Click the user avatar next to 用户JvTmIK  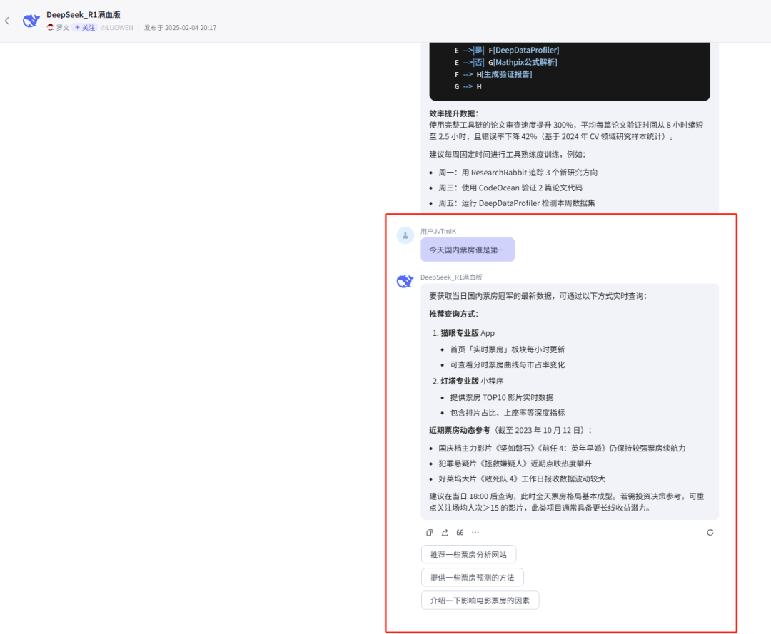405,236
